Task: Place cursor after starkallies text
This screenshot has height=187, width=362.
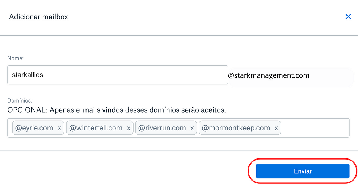Action: click(44, 75)
